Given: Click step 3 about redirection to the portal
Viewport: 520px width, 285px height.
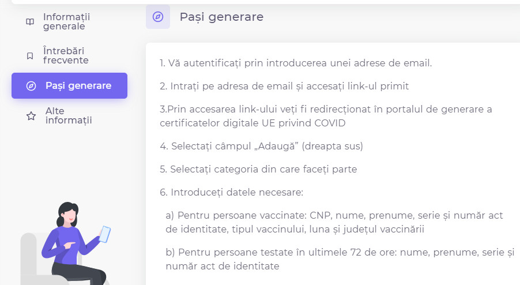Looking at the screenshot, I should (x=330, y=116).
